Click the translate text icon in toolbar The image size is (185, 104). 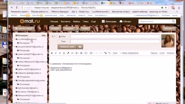[x=109, y=53]
